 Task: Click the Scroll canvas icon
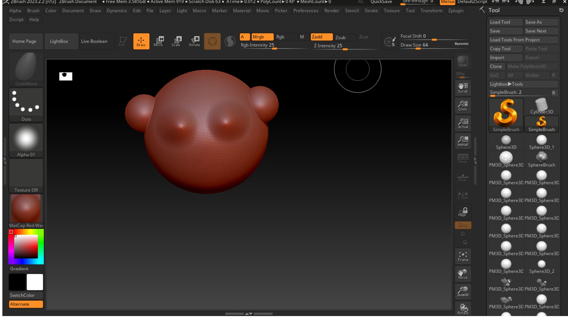[x=463, y=87]
